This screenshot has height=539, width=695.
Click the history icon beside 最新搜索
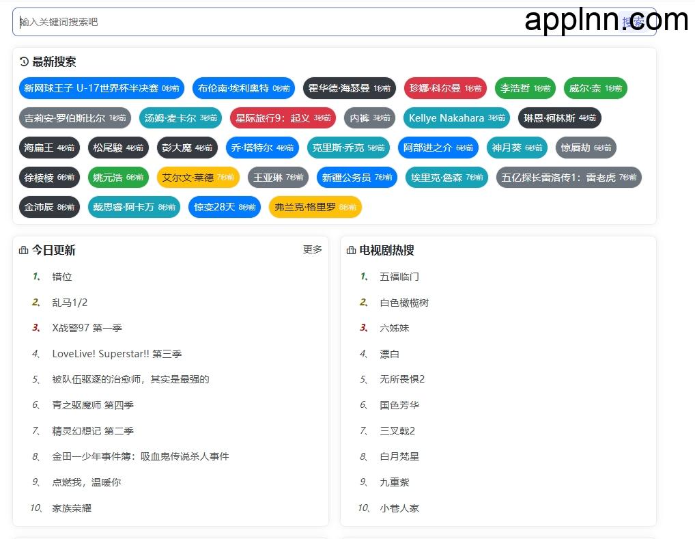[x=23, y=61]
